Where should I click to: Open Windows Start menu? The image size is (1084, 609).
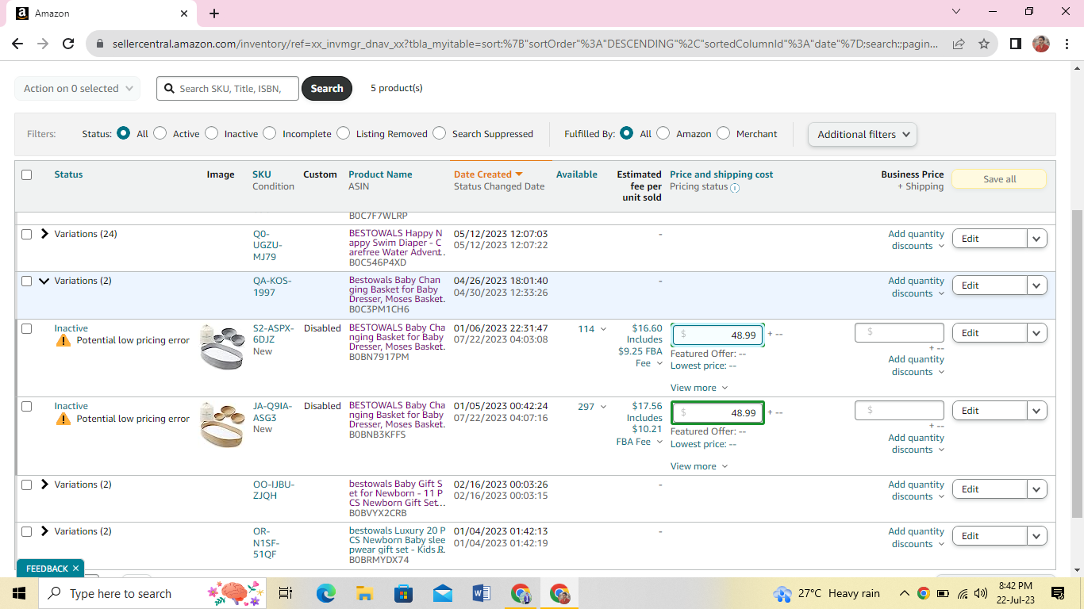pyautogui.click(x=18, y=593)
